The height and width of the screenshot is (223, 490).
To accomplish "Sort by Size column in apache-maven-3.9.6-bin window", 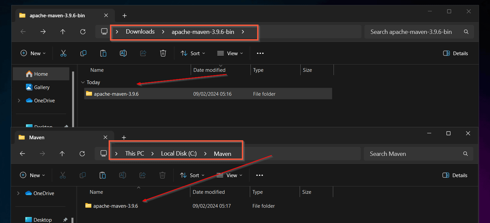I will coord(317,70).
